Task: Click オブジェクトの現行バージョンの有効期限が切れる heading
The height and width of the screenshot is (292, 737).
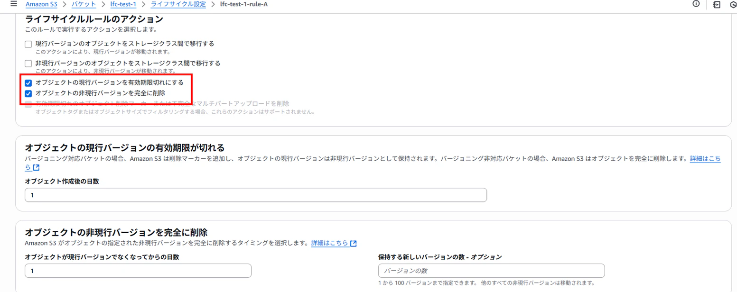Action: (x=124, y=147)
